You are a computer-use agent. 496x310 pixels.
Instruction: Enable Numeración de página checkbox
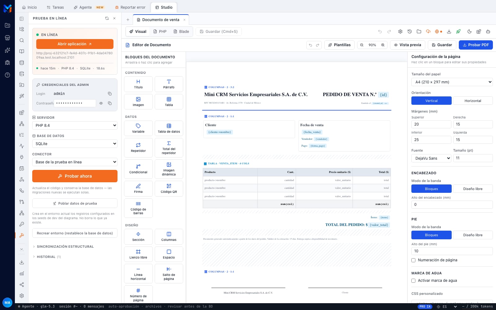click(413, 260)
